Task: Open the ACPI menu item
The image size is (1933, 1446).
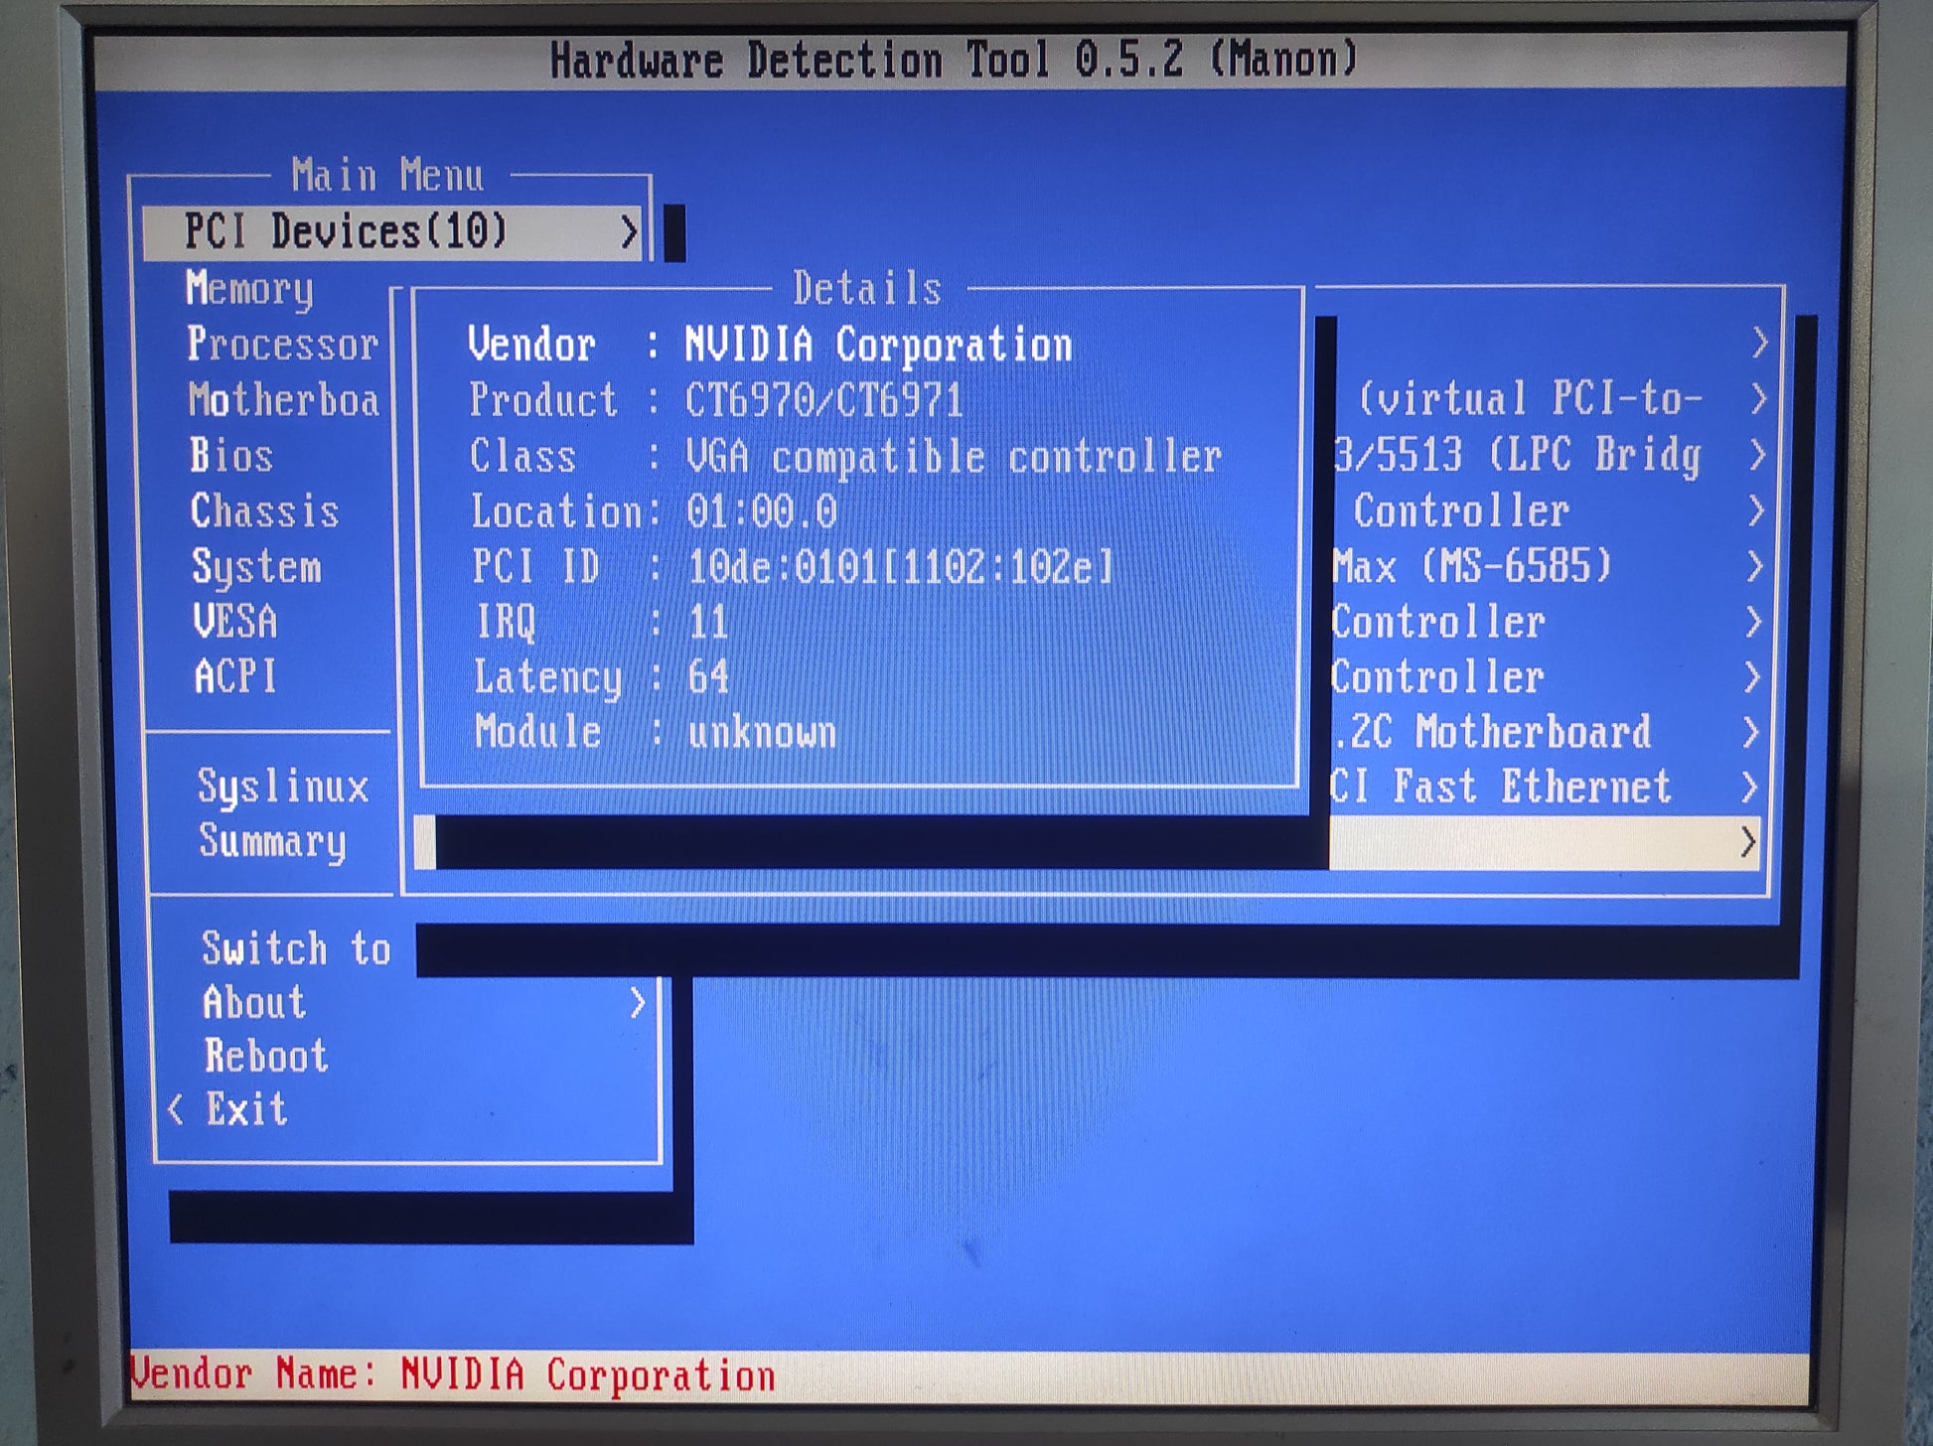Action: coord(234,677)
